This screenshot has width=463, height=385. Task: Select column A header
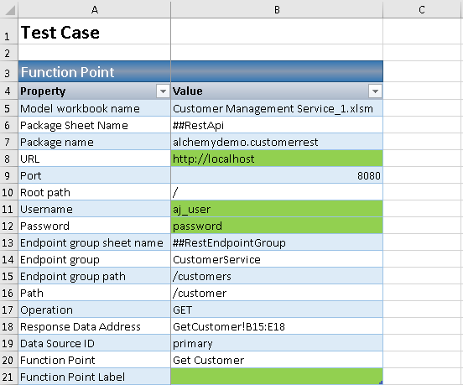pos(95,10)
